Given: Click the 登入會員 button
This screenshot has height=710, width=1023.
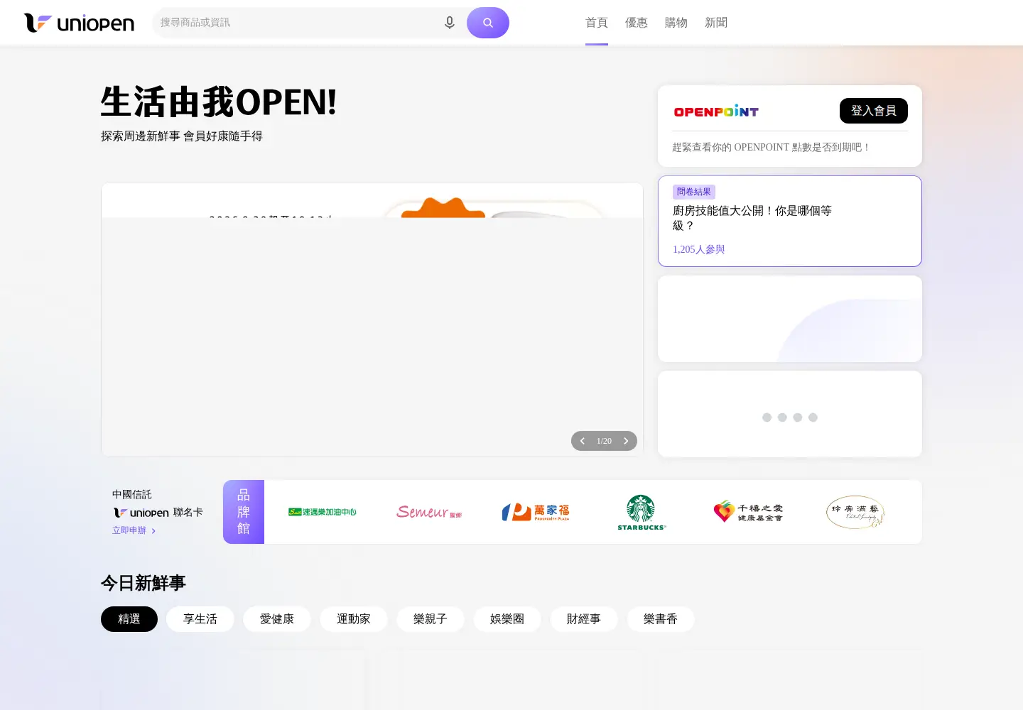Looking at the screenshot, I should click(874, 111).
